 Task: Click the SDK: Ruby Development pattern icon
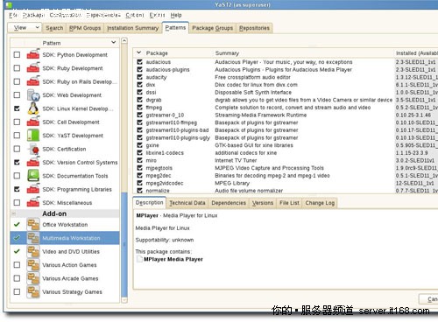33,68
